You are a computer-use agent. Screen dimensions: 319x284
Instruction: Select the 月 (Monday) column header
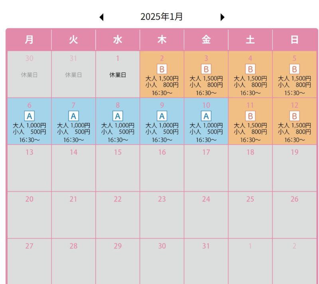click(x=29, y=39)
